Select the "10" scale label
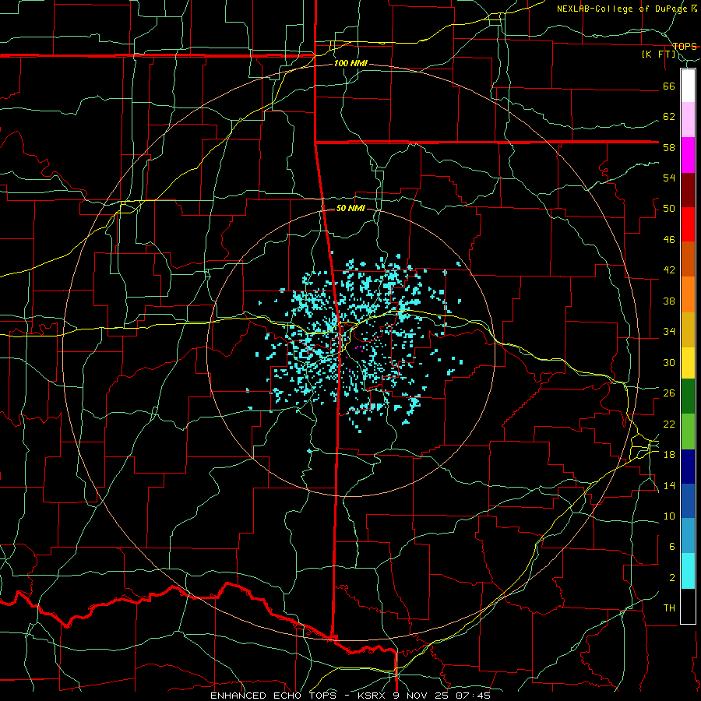The width and height of the screenshot is (701, 701). 669,516
